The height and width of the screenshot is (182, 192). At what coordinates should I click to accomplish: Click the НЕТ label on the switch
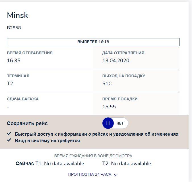click(120, 123)
